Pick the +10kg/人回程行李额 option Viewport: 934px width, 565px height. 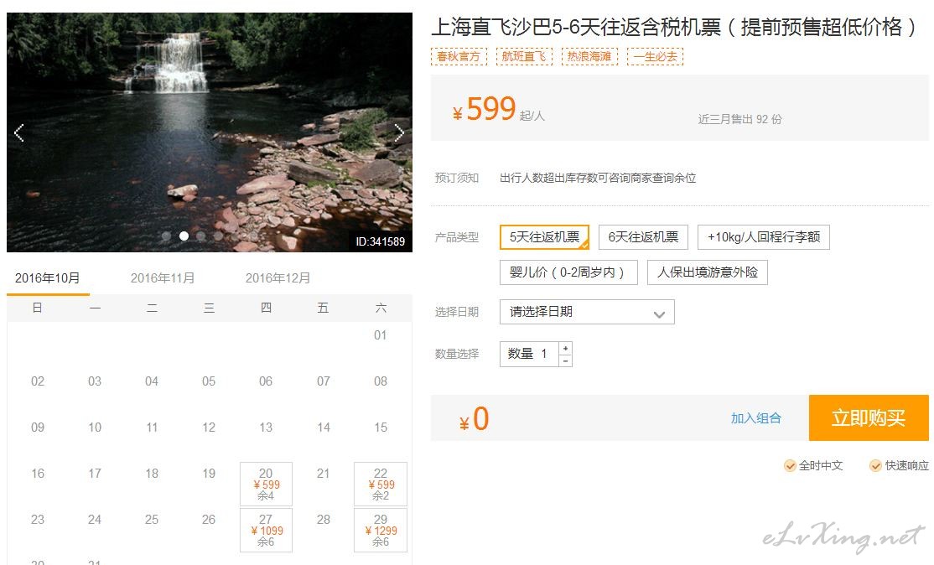[764, 237]
